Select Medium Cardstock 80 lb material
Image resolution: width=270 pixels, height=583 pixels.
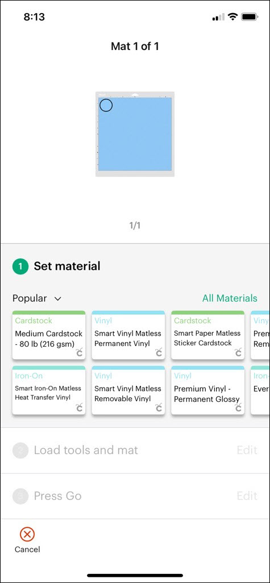point(49,335)
